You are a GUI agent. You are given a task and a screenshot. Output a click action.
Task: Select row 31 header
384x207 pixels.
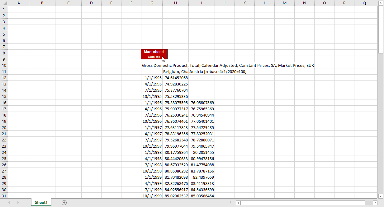click(4, 196)
